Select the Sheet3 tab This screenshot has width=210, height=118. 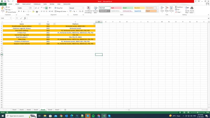coord(29,110)
